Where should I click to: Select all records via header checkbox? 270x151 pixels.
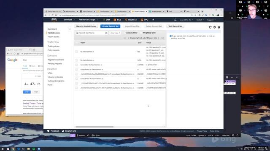(76, 43)
